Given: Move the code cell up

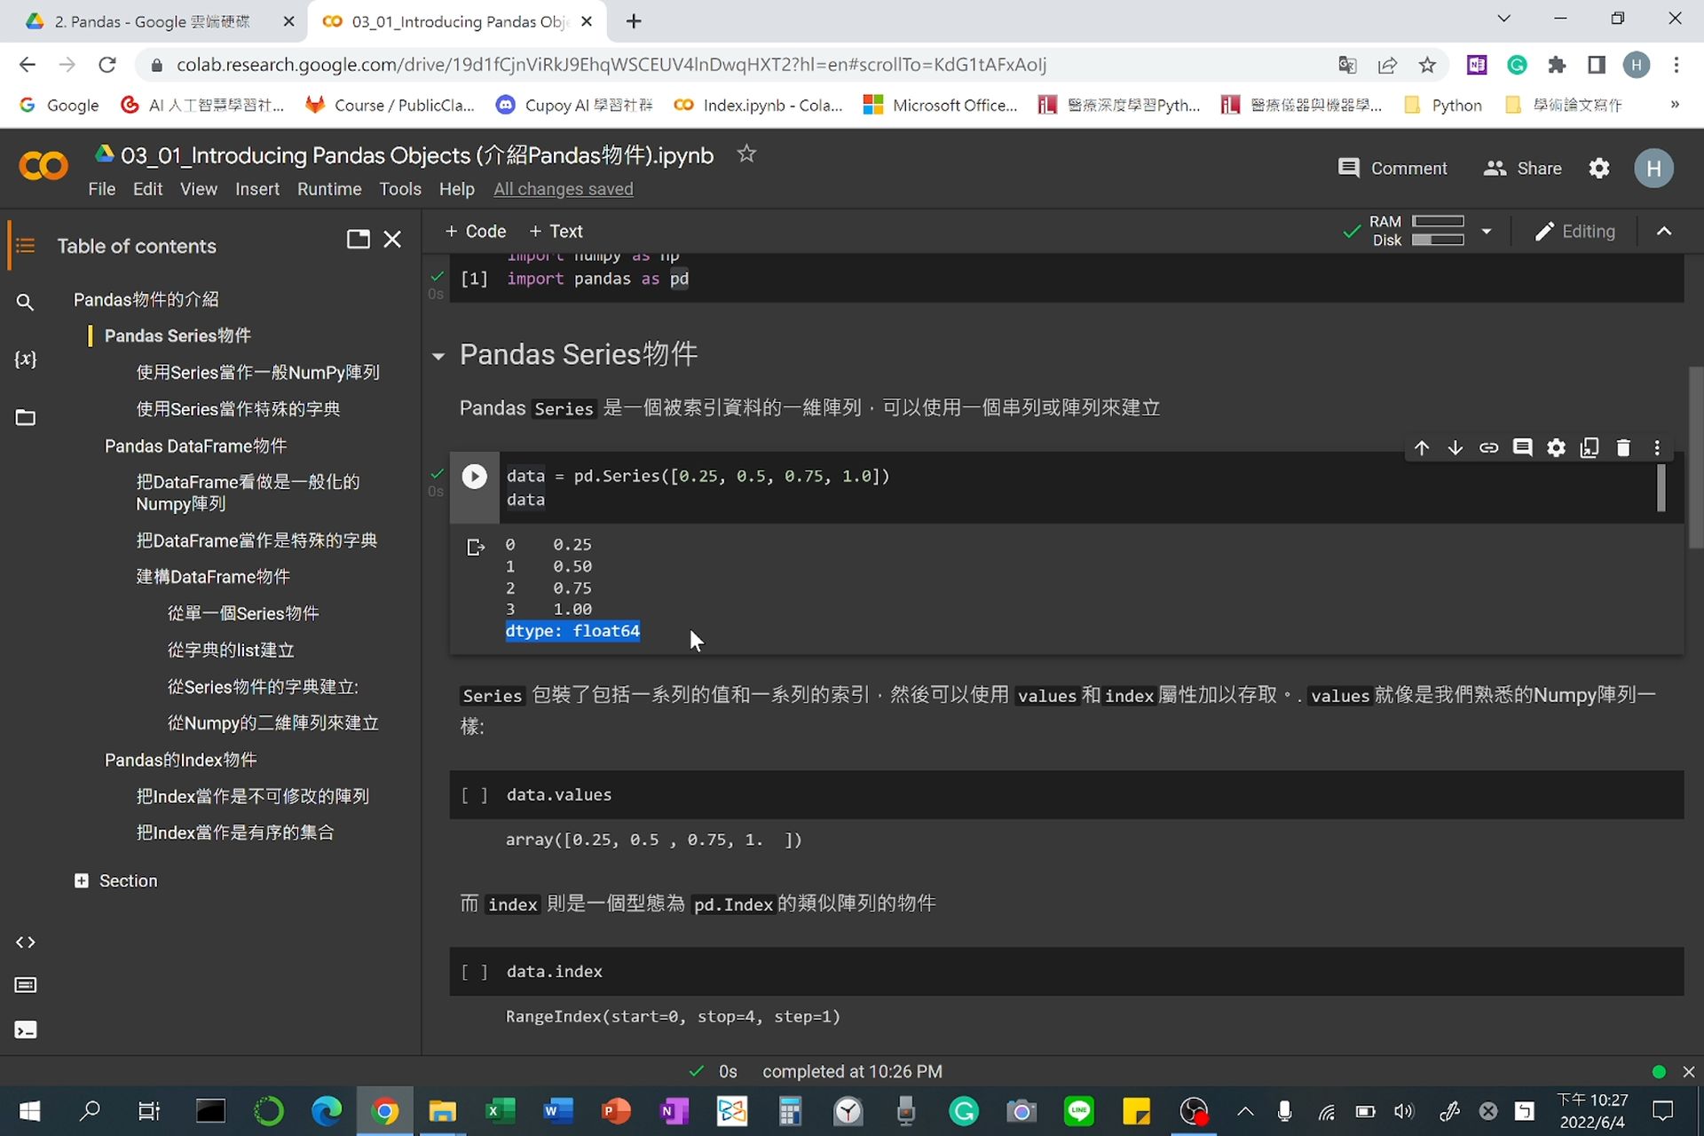Looking at the screenshot, I should [x=1421, y=447].
